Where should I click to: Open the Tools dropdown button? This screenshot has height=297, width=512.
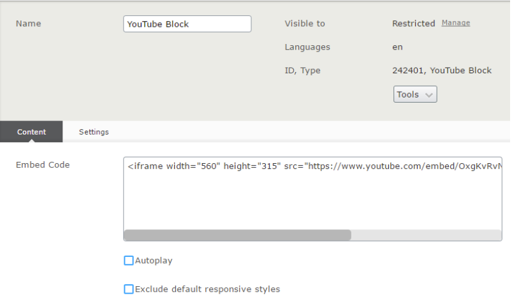coord(415,94)
